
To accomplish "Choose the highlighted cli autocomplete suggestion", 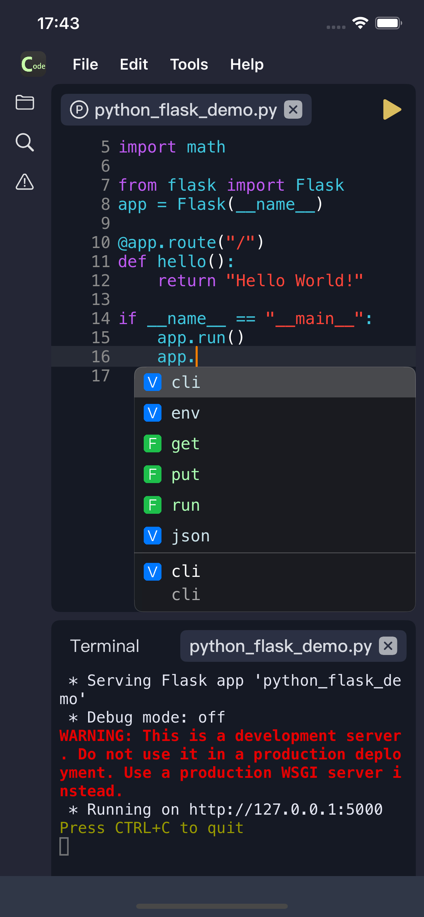I will [275, 382].
